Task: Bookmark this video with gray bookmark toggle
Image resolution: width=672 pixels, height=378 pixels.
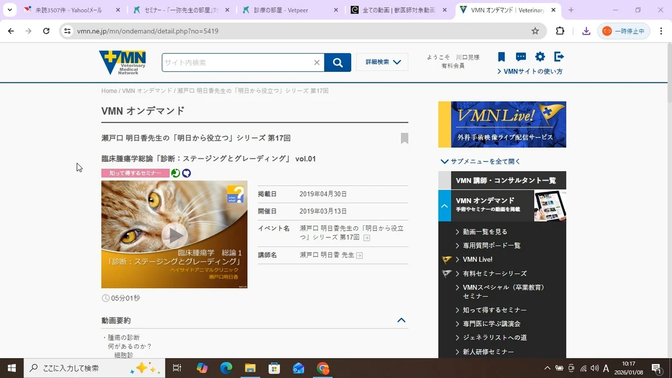Action: click(x=404, y=138)
